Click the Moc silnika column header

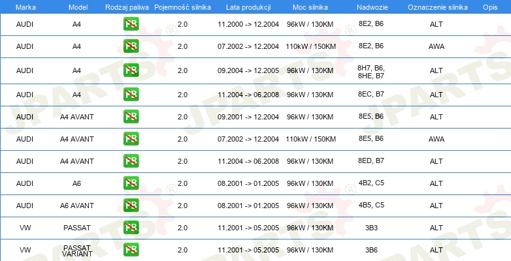310,7
